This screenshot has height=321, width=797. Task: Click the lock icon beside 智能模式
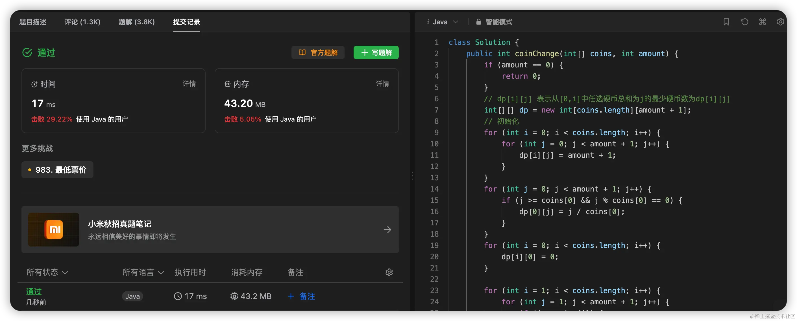pos(478,22)
